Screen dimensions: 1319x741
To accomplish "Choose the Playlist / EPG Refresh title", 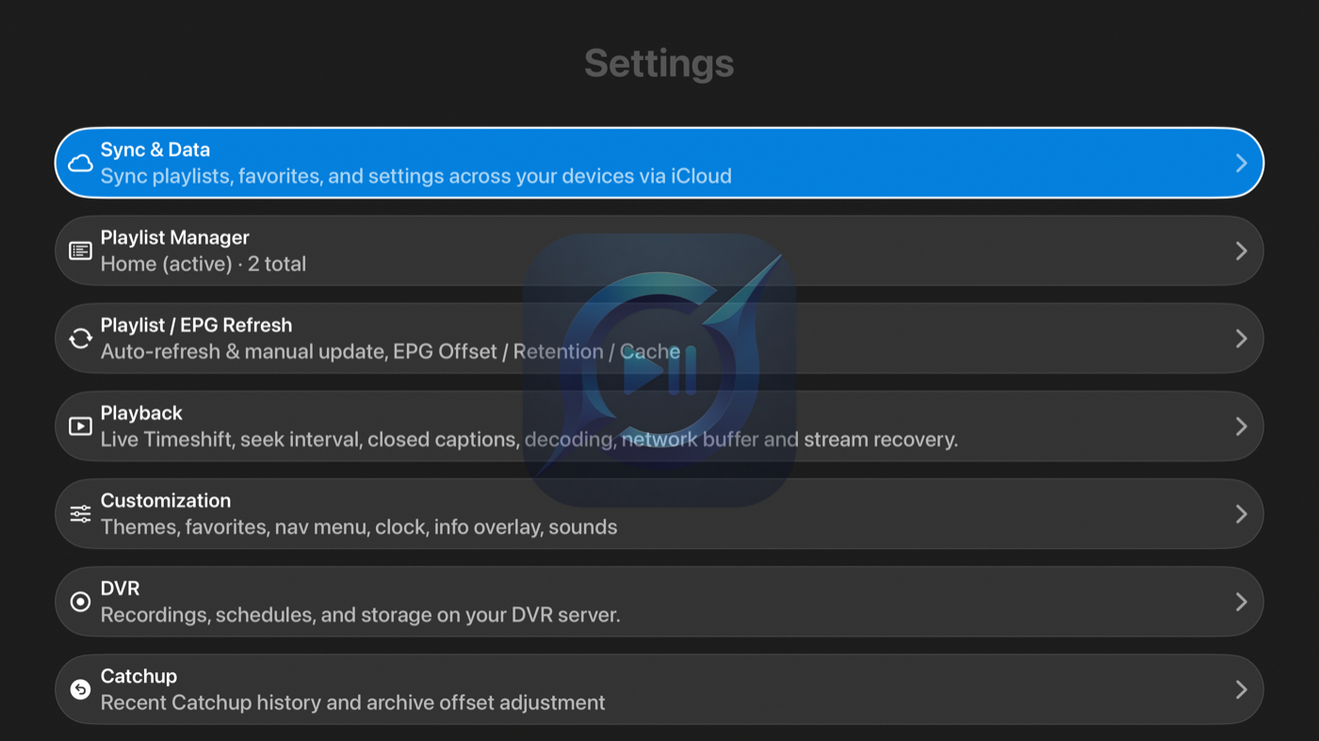I will tap(196, 325).
